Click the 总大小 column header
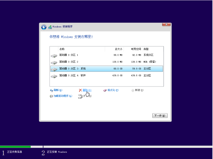This screenshot has width=213, height=159. 114,49
